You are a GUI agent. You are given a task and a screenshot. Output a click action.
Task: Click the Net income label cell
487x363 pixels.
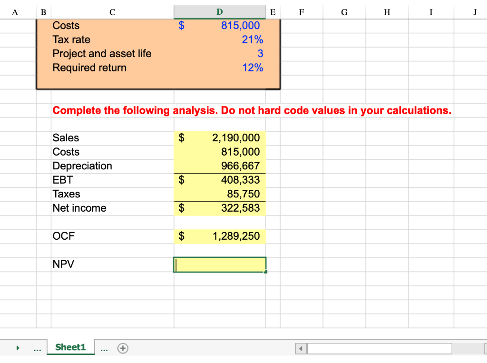point(112,208)
